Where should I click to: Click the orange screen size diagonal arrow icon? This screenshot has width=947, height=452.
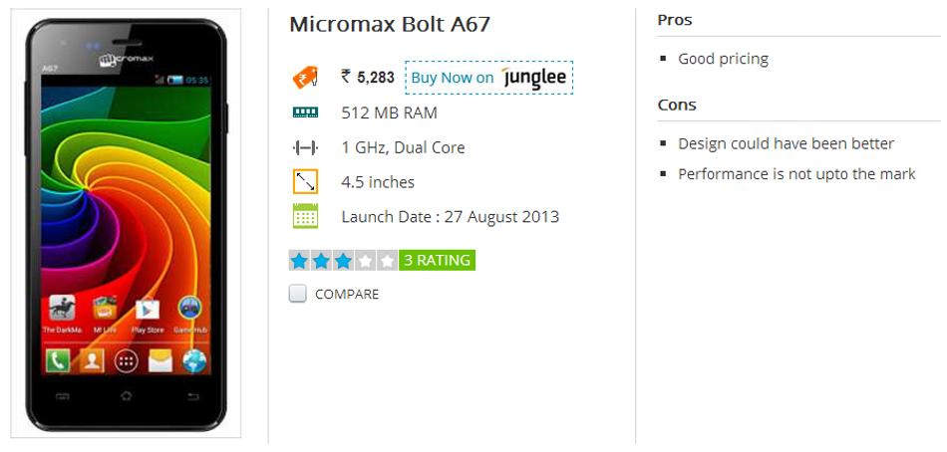click(305, 181)
